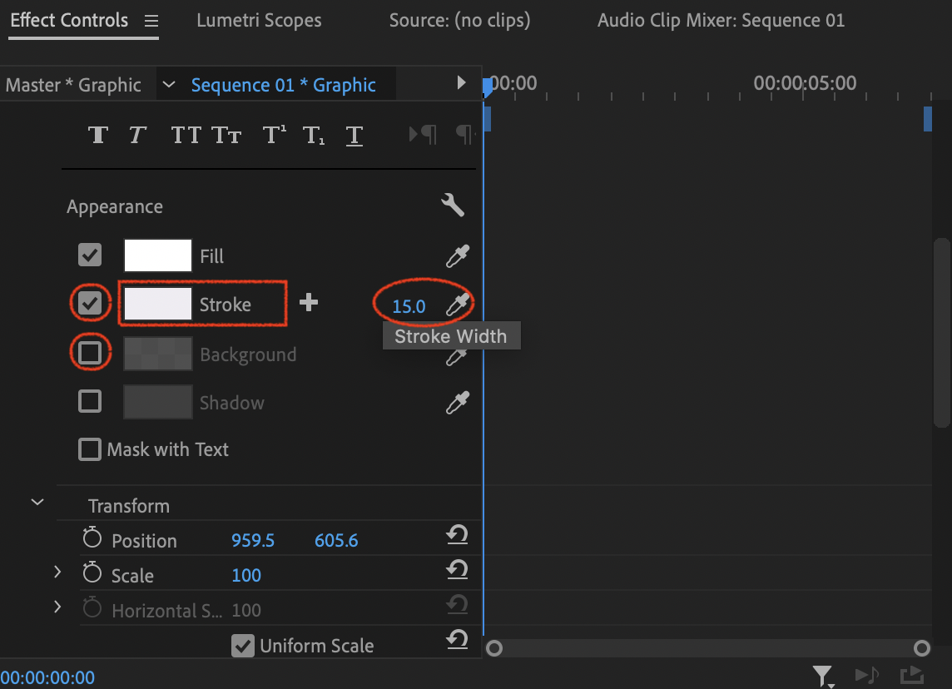Switch to the Lumetri Scopes tab
Screen dimensions: 952x689
260,21
